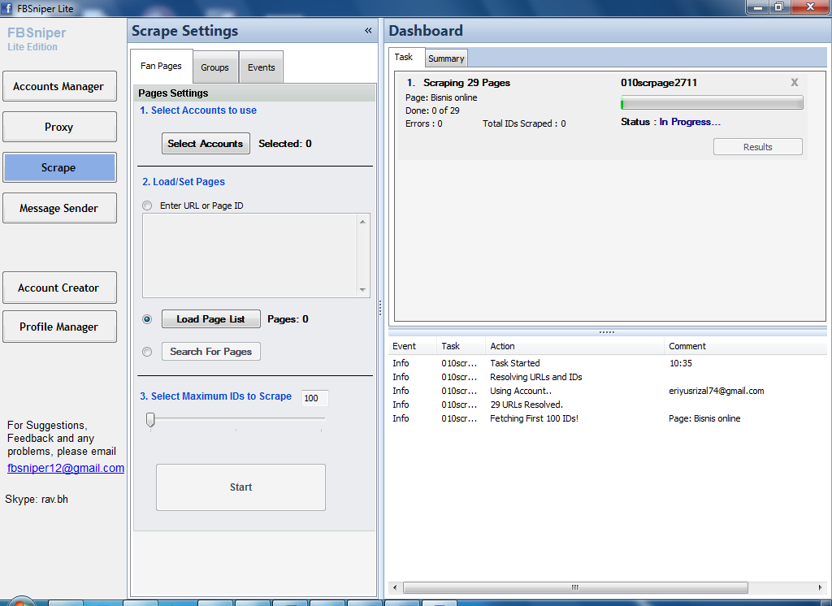Viewport: 832px width, 606px height.
Task: Open Message Sender
Action: point(59,208)
